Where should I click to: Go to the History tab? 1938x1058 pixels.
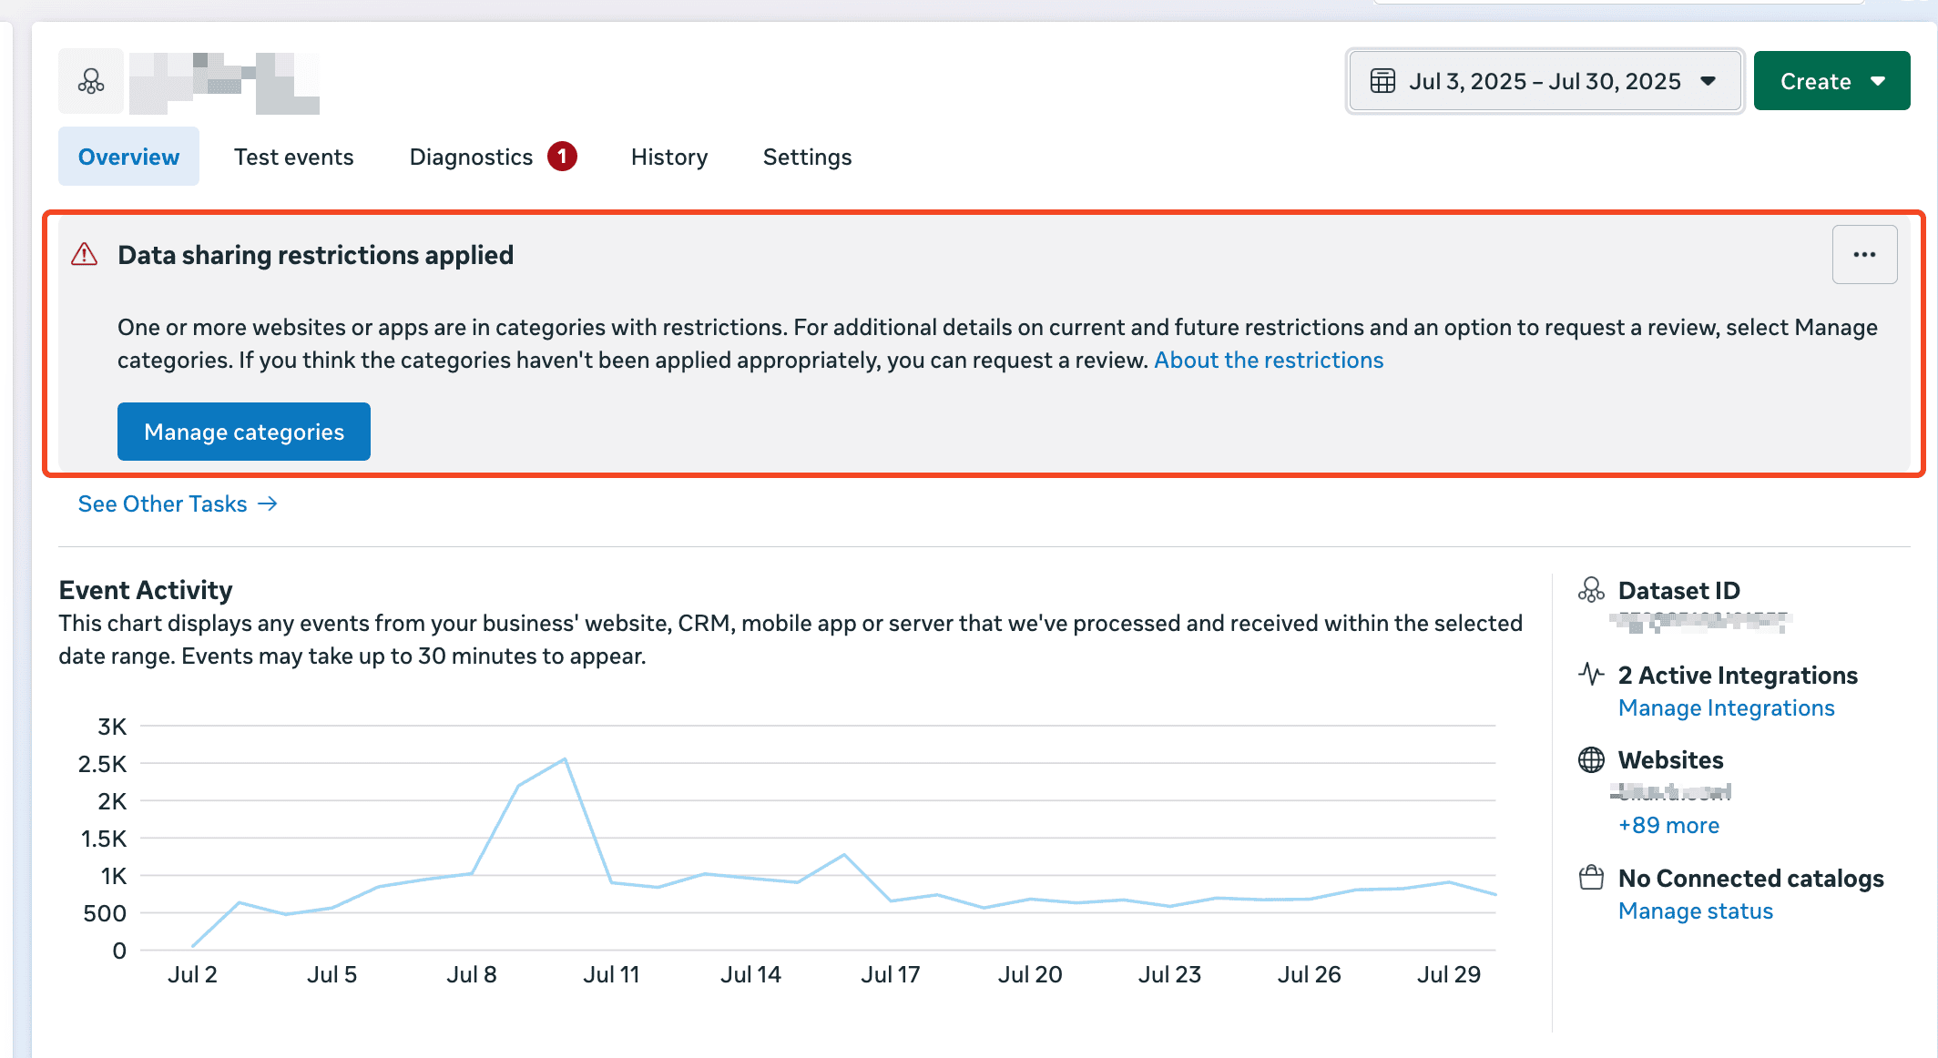coord(668,157)
